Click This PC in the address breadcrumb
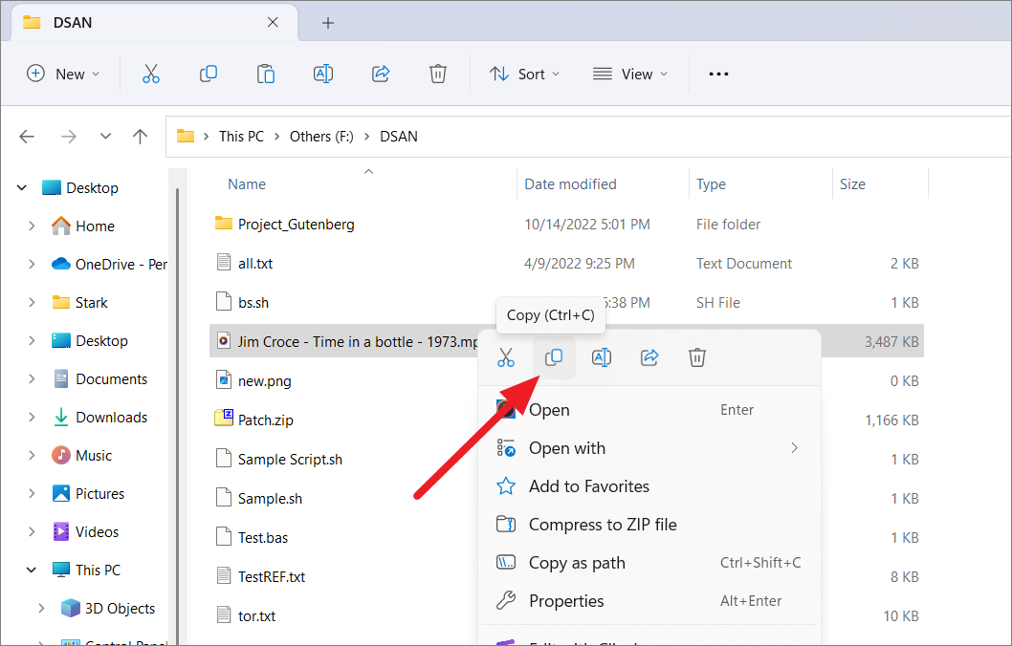The height and width of the screenshot is (646, 1012). click(241, 137)
